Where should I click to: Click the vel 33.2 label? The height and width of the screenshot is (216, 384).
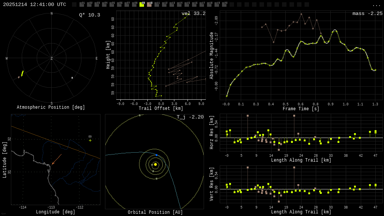click(193, 14)
